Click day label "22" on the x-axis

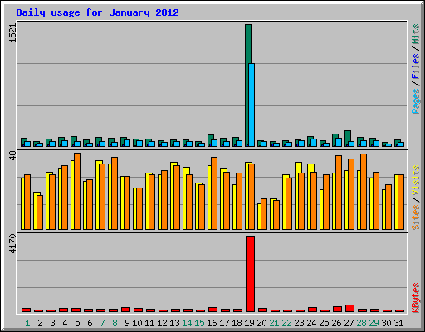click(286, 323)
